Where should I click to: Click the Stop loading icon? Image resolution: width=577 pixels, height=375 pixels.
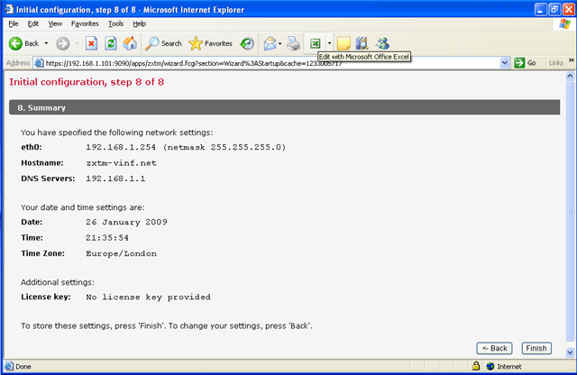(92, 43)
